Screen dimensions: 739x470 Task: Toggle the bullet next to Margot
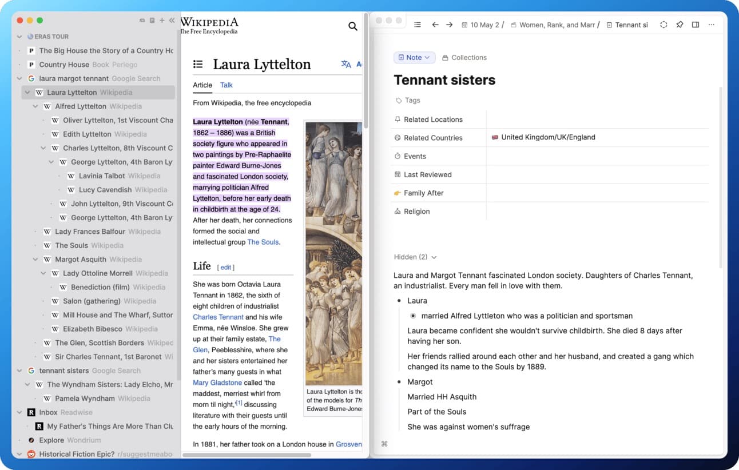[x=399, y=382]
